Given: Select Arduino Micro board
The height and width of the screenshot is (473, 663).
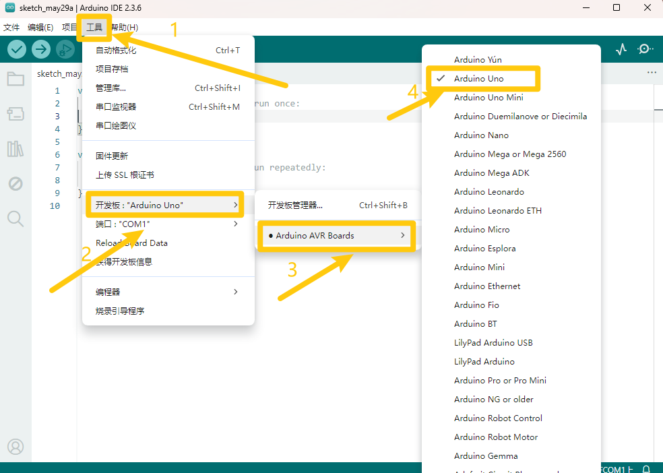Looking at the screenshot, I should [x=511, y=230].
